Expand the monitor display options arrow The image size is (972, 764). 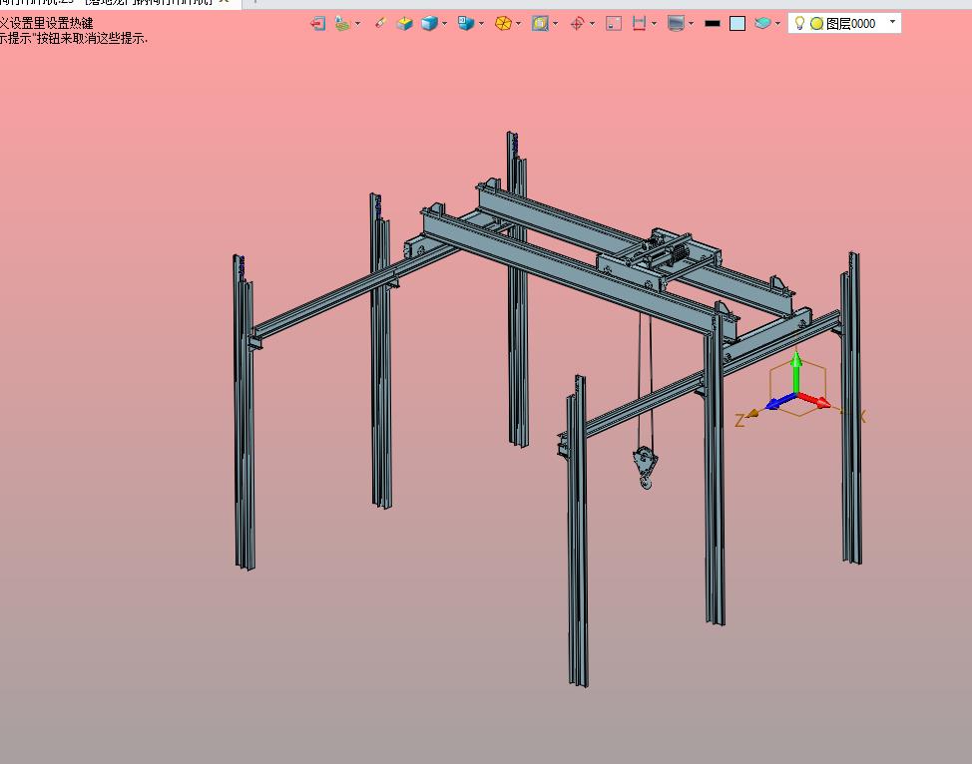(x=691, y=23)
